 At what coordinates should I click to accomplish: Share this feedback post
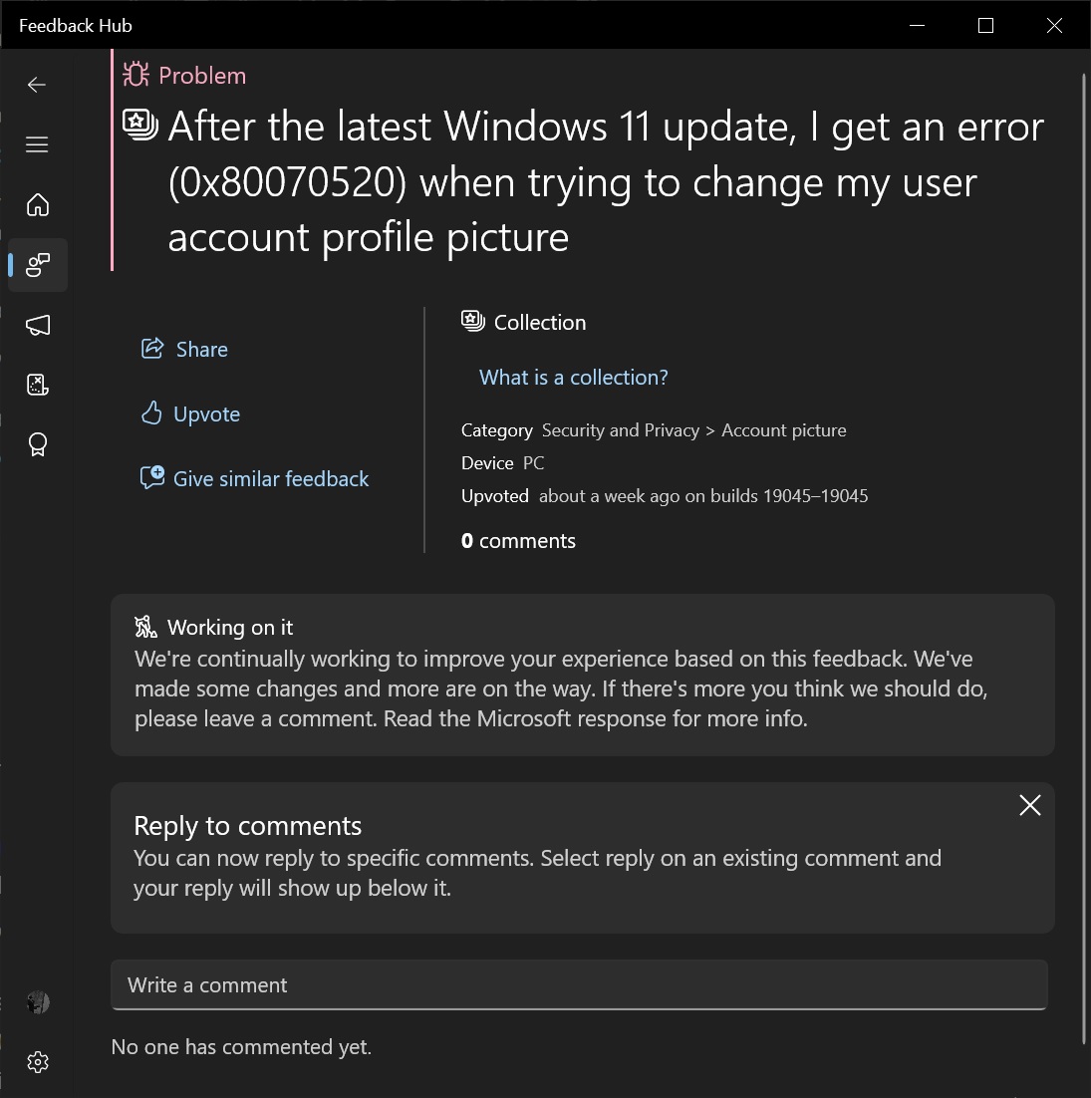183,349
